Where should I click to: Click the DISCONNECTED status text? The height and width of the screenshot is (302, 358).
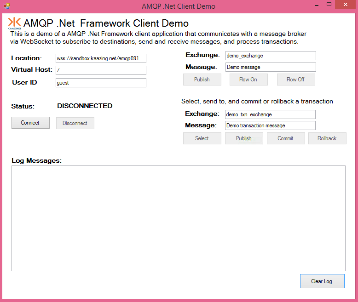(85, 106)
